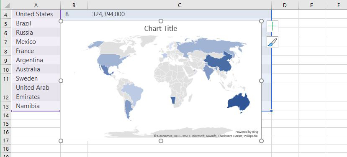This screenshot has height=157, width=347.
Task: Select empty cell D4
Action: (285, 14)
